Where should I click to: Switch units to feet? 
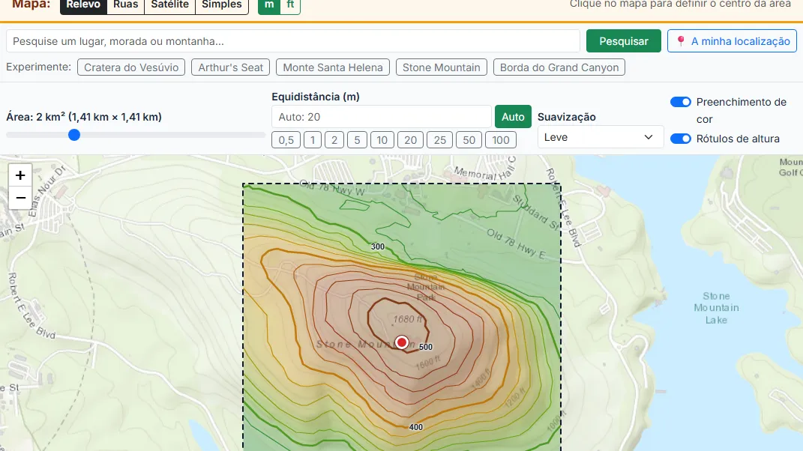(x=290, y=5)
